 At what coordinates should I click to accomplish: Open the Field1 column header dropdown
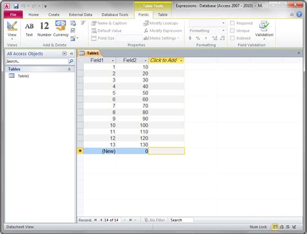point(113,61)
